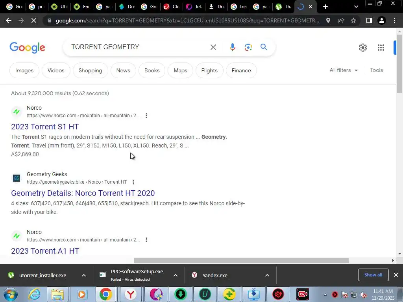Click the location pin icon in address bar
403x302 pixels.
click(x=328, y=20)
